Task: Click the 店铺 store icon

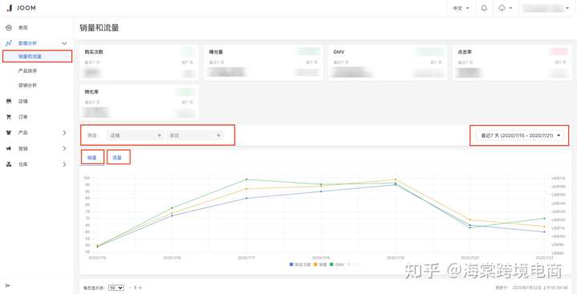Action: click(9, 101)
